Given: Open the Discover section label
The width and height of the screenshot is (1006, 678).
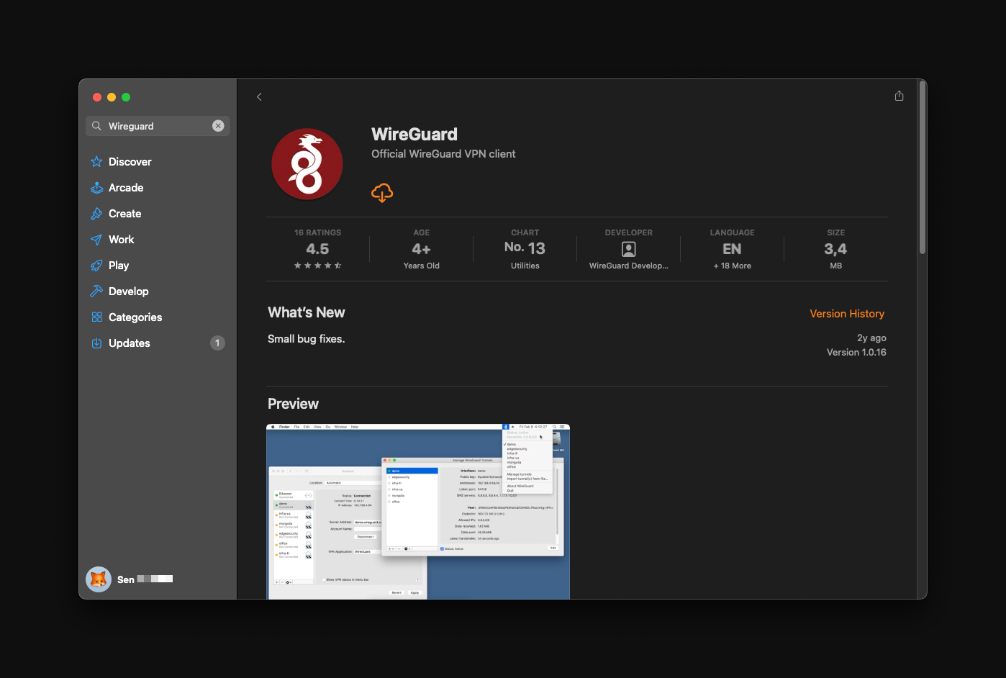Looking at the screenshot, I should point(130,162).
